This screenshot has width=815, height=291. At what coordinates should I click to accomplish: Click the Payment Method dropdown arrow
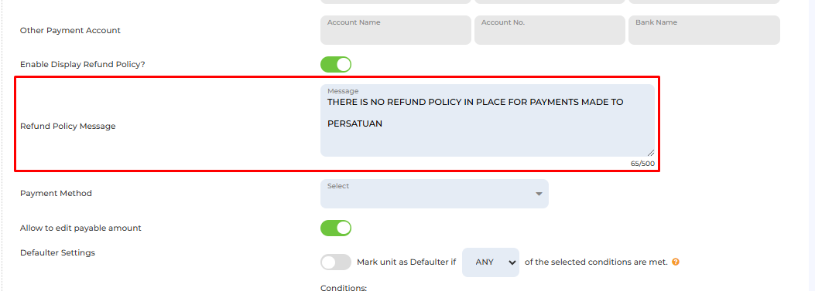click(539, 194)
